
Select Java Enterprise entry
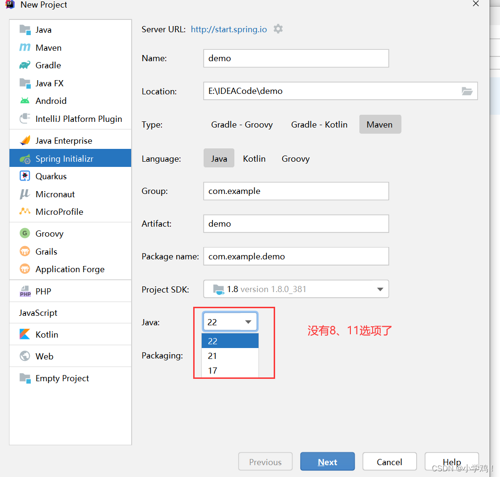point(71,140)
